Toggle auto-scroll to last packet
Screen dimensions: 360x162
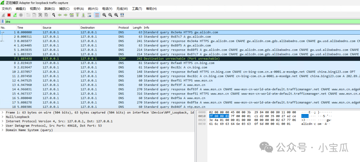[x=89, y=15]
